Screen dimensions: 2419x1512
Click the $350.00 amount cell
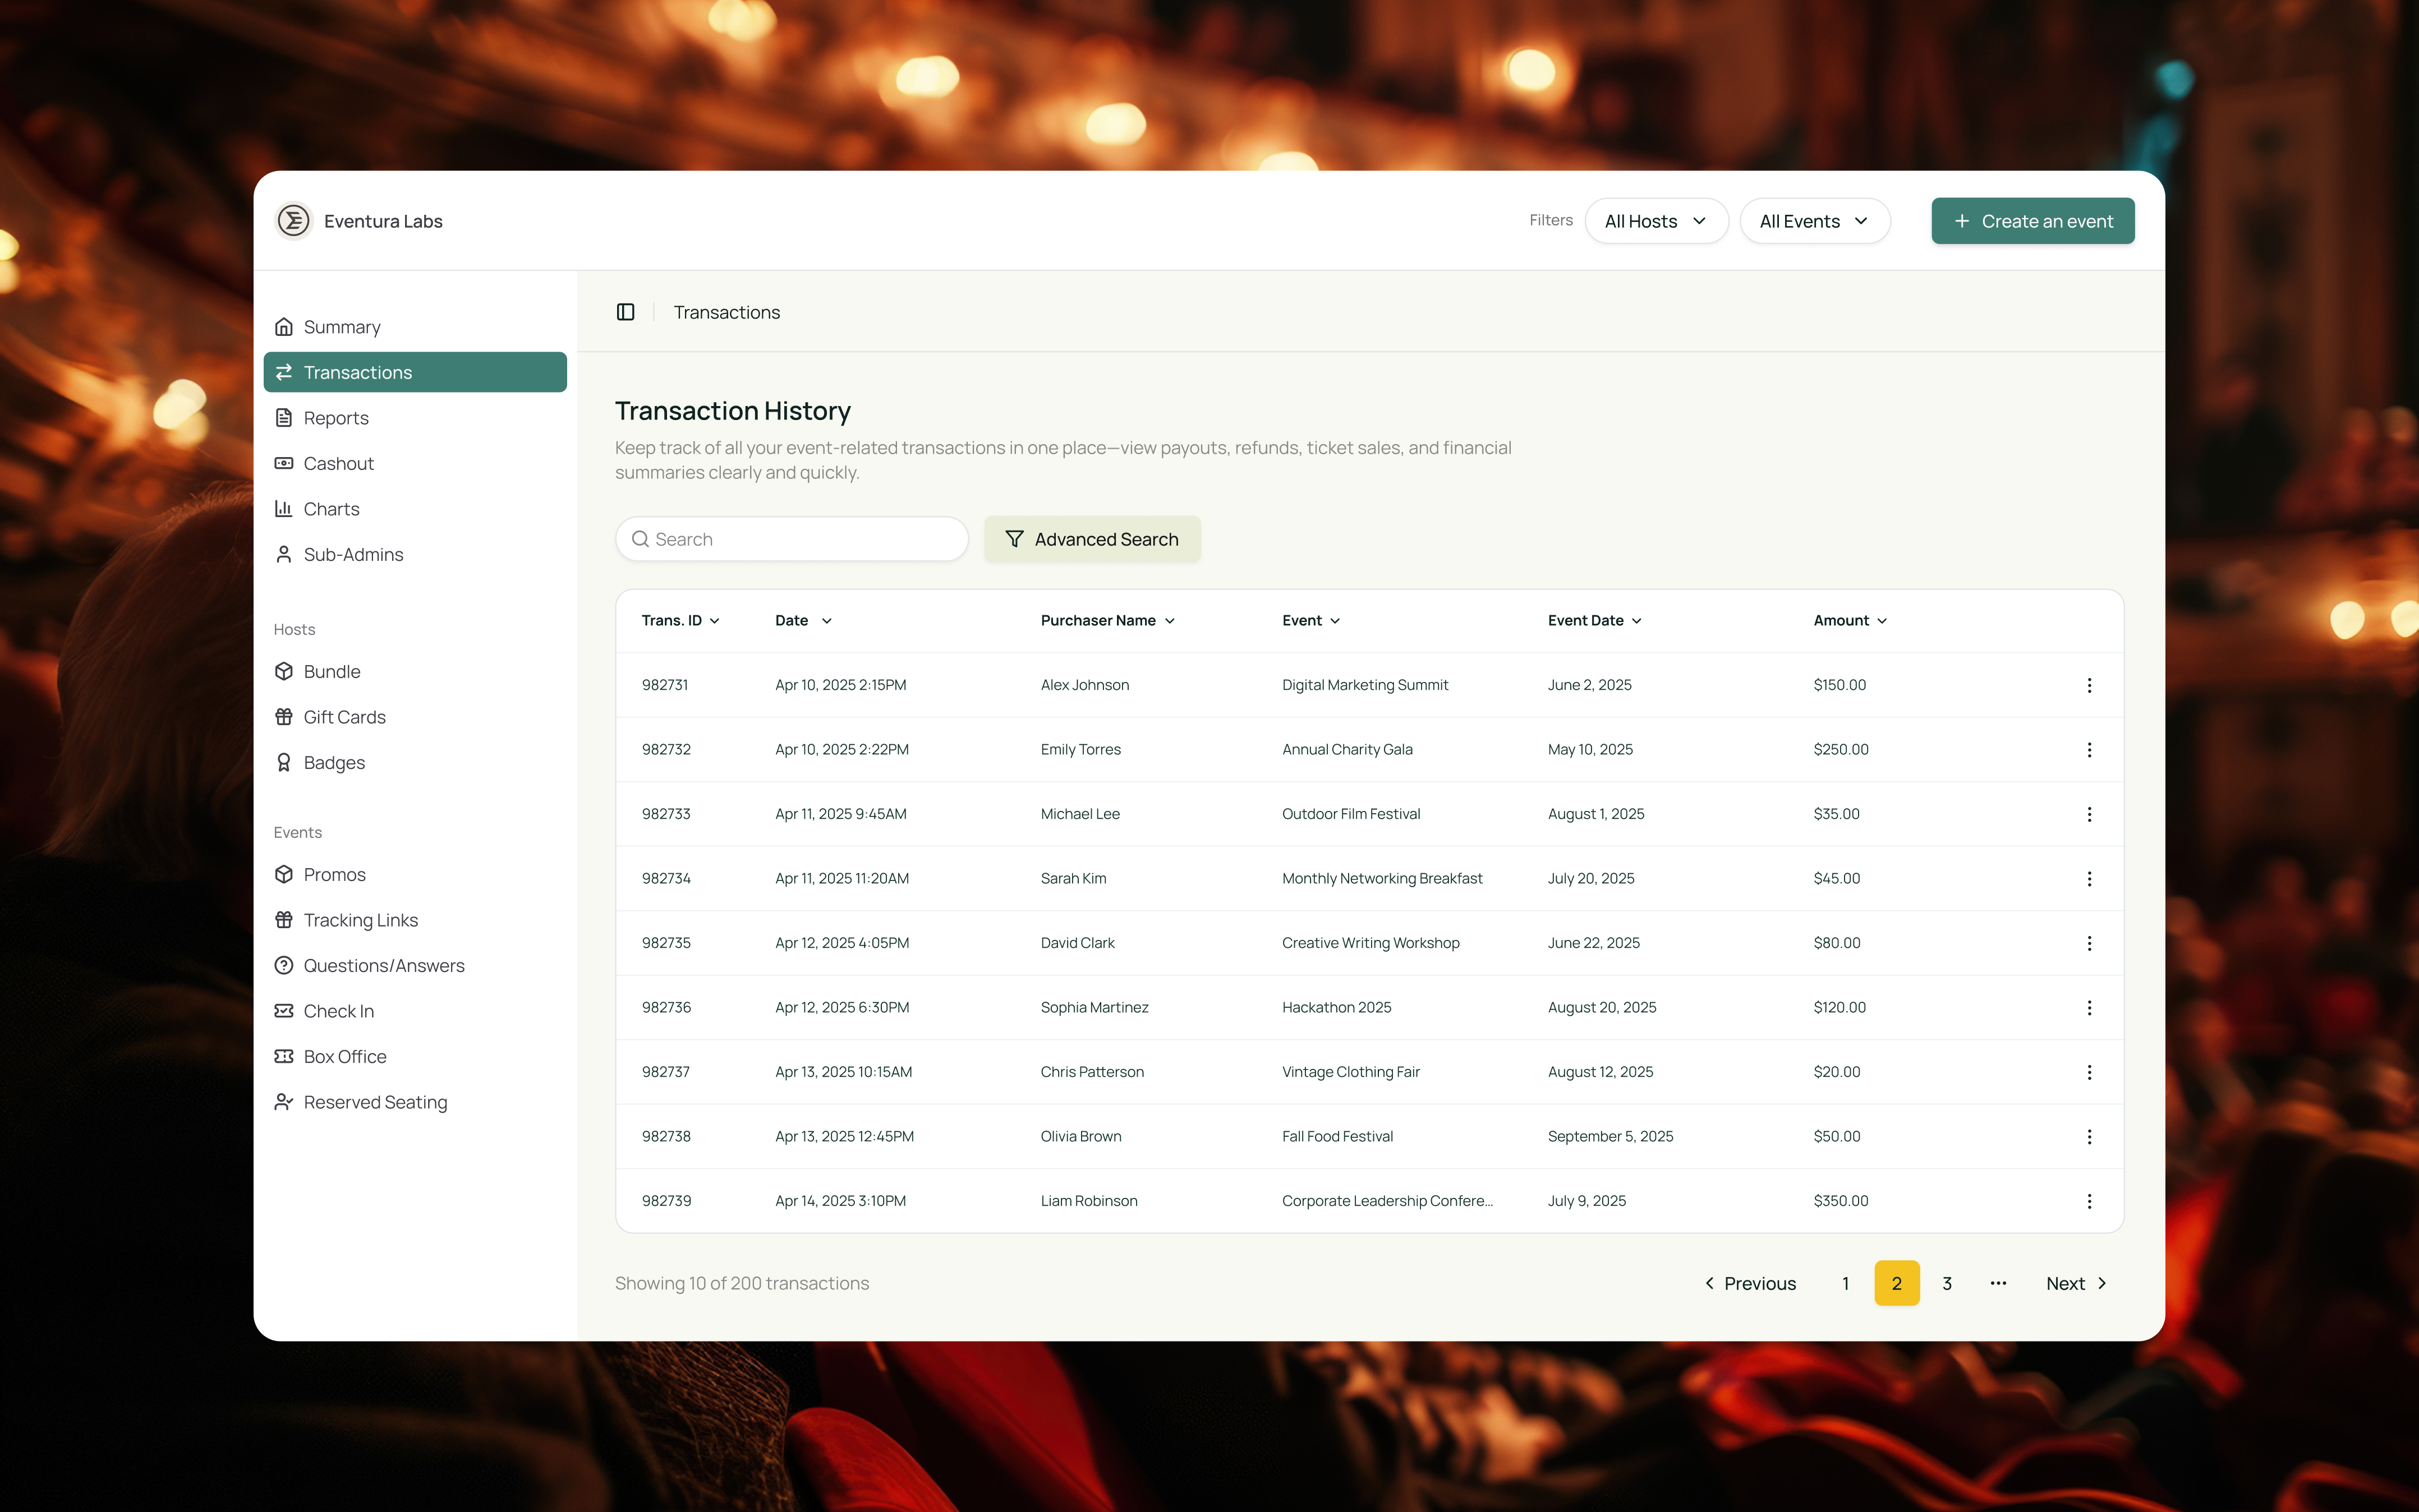tap(1840, 1201)
